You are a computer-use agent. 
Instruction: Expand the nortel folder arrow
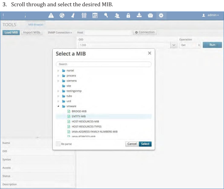coord(58,71)
